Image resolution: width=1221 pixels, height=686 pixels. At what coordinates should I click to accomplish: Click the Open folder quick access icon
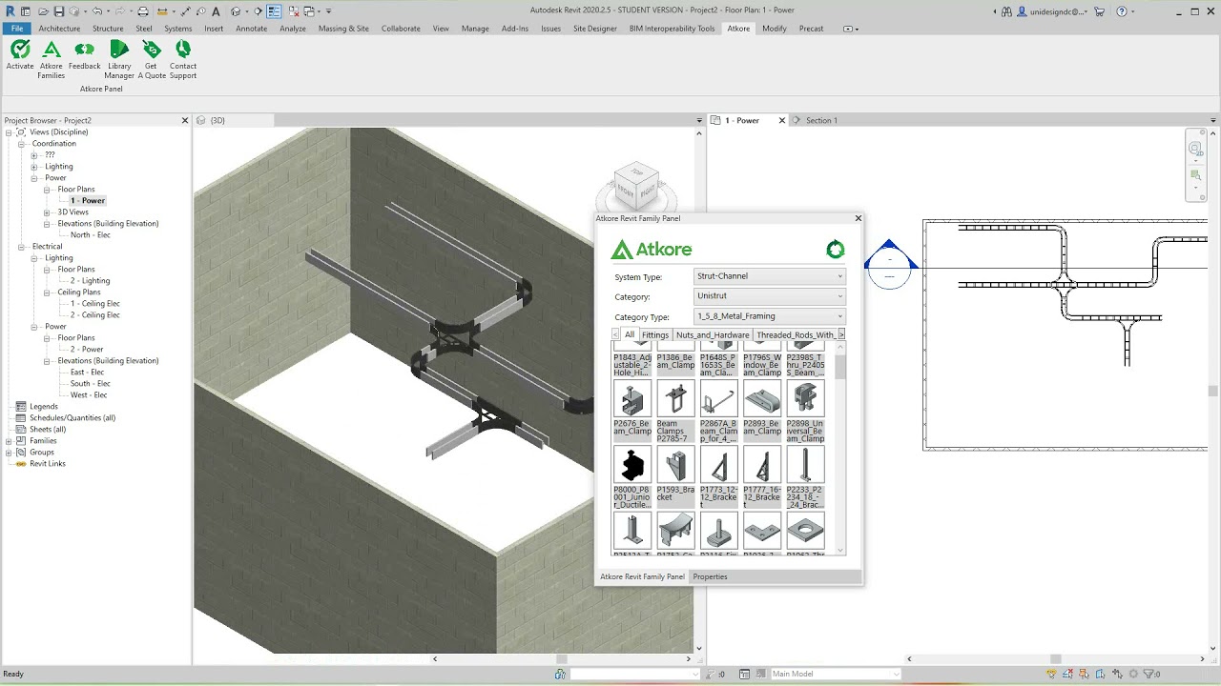[x=43, y=11]
